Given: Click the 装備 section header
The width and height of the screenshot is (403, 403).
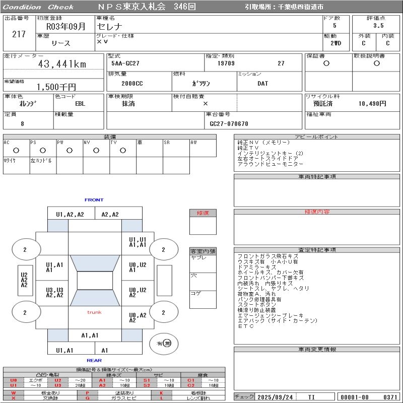Looking at the screenshot, I should pos(110,137).
